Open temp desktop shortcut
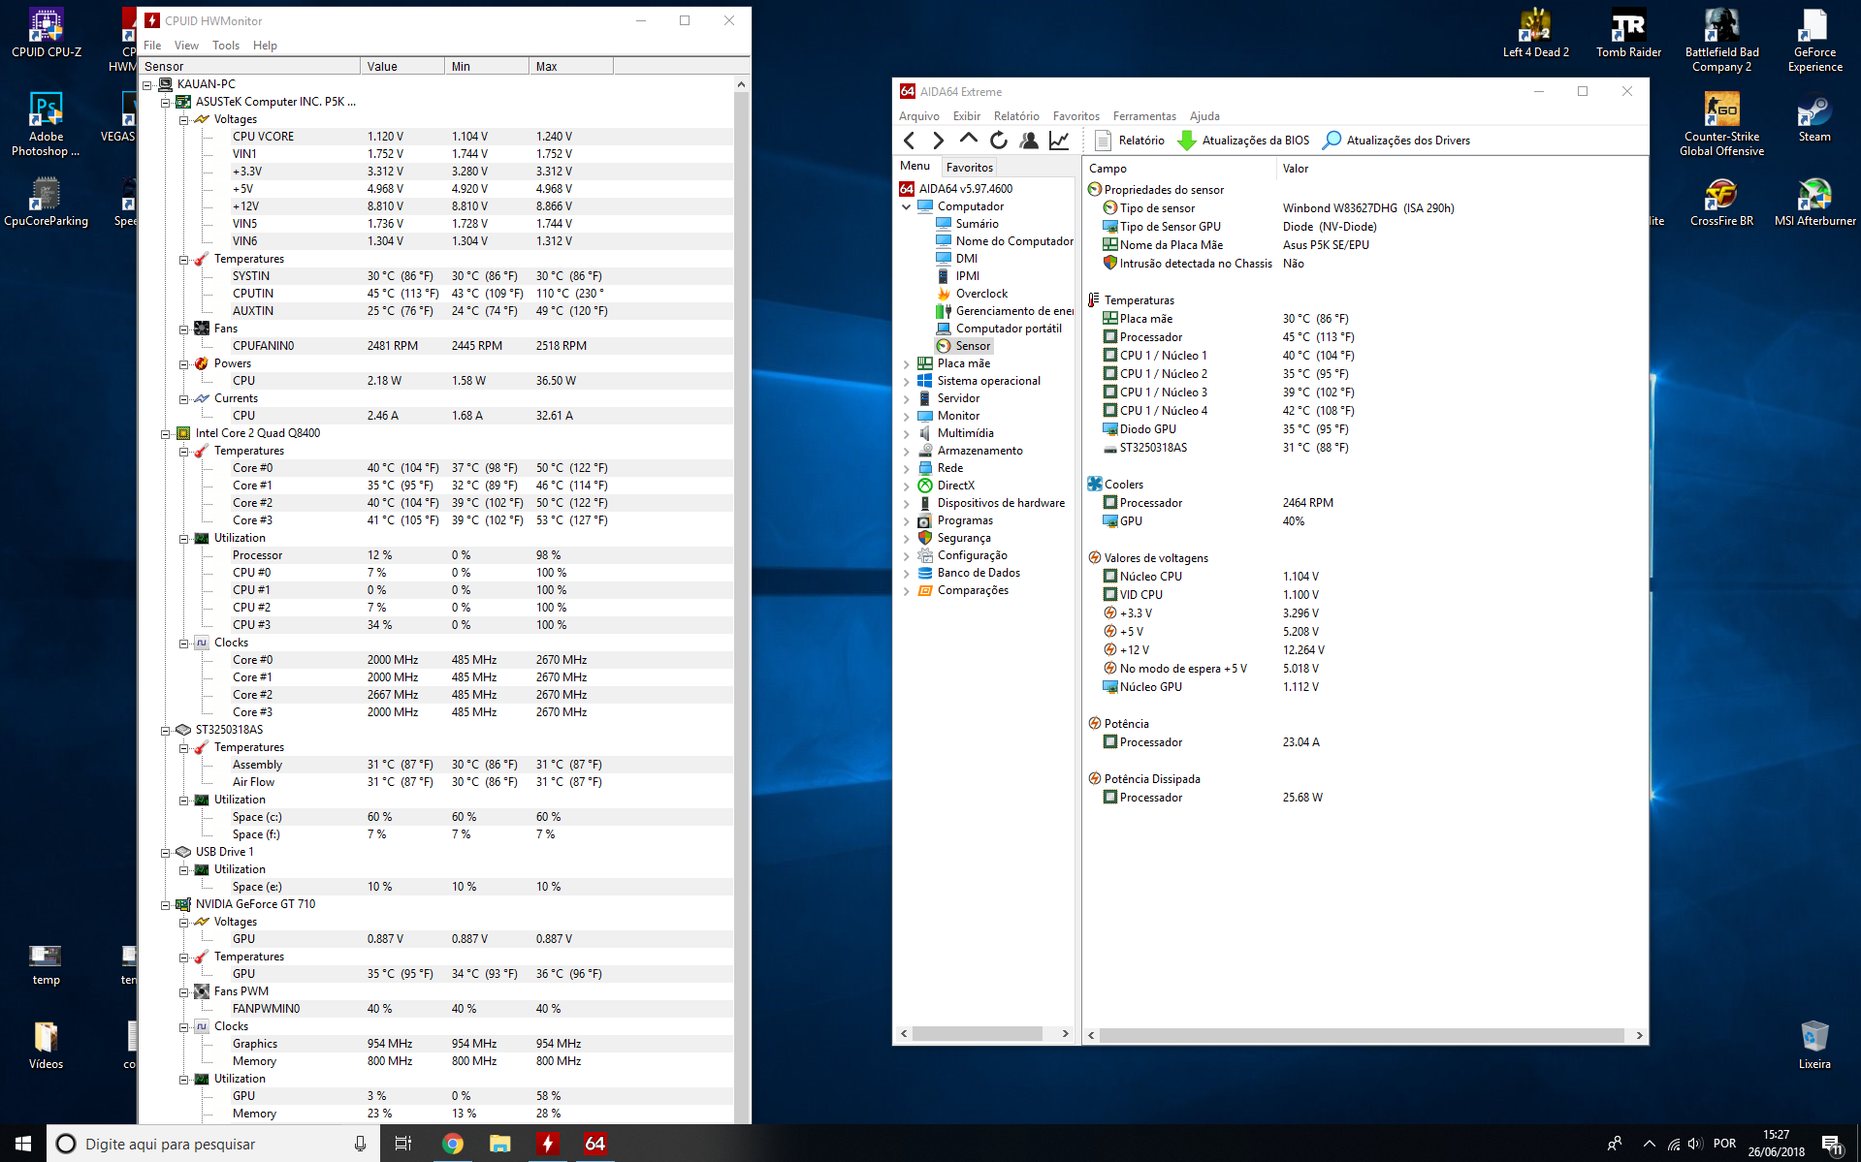This screenshot has height=1162, width=1861. pyautogui.click(x=46, y=964)
